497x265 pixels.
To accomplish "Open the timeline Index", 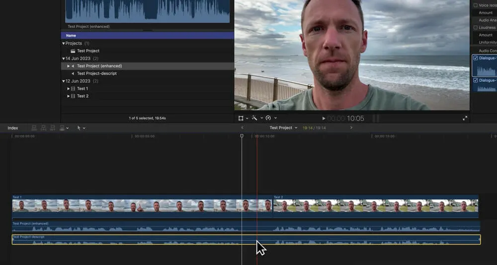I will coord(13,128).
